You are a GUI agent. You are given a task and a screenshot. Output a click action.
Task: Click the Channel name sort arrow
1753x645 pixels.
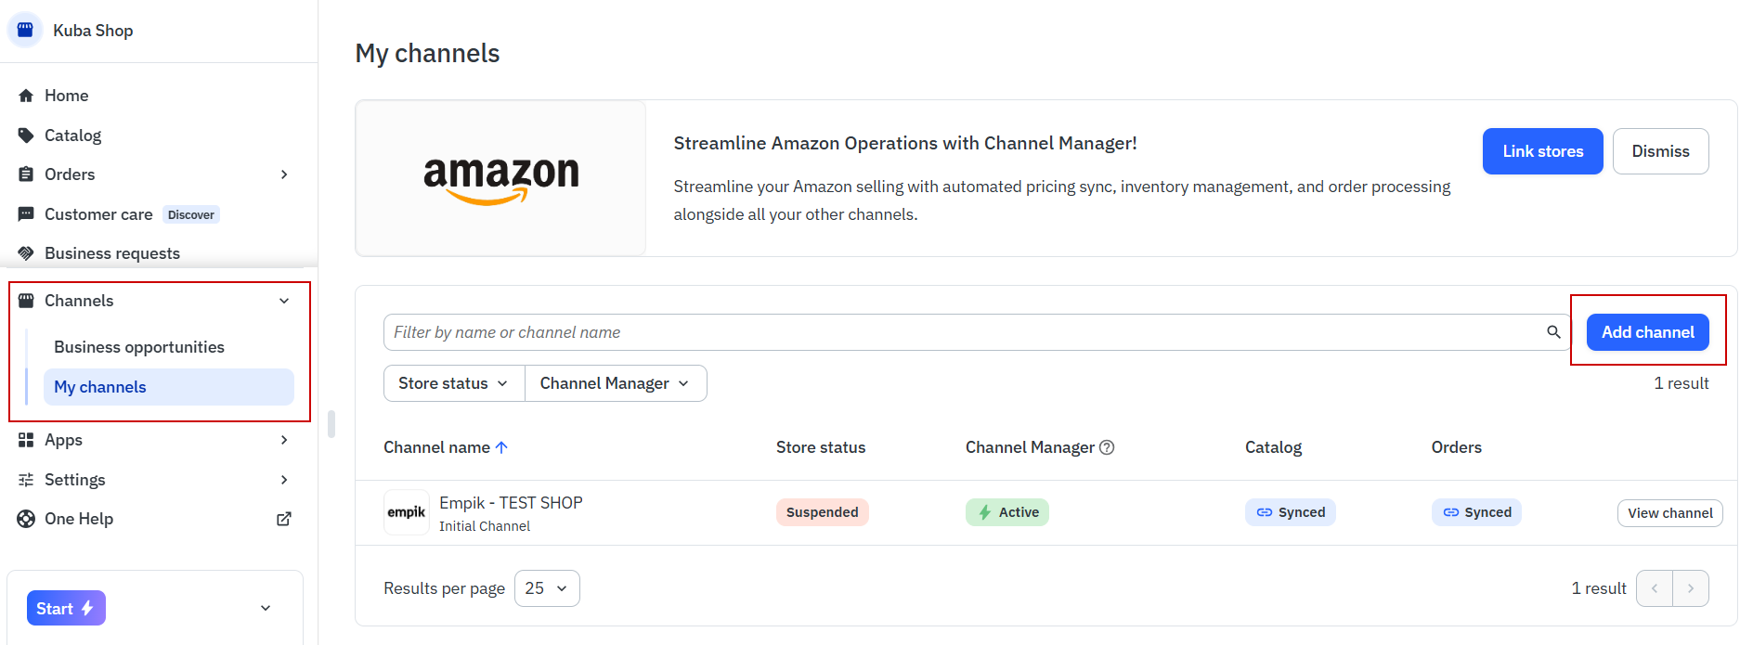[501, 447]
